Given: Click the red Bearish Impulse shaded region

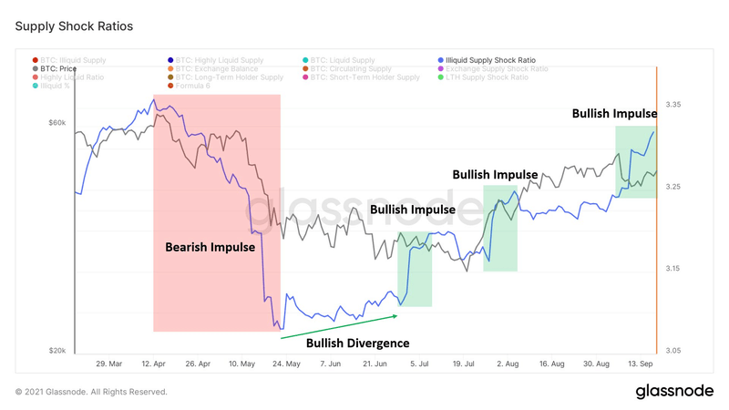Looking at the screenshot, I should [217, 182].
